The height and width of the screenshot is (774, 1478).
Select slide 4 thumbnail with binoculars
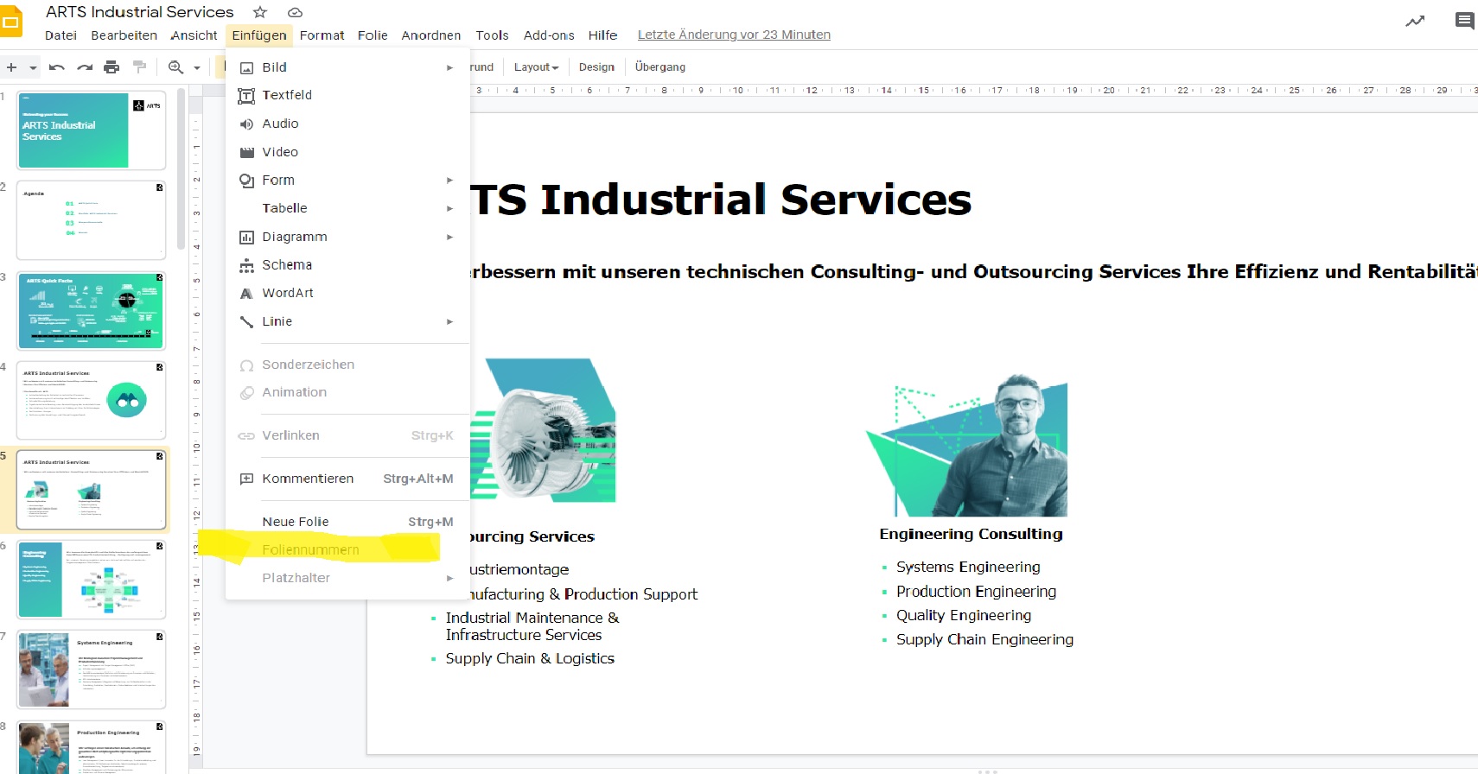91,400
